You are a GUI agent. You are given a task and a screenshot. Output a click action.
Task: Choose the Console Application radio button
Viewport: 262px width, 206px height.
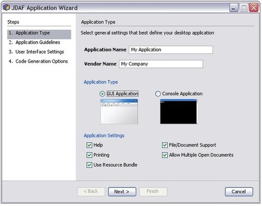(x=158, y=94)
